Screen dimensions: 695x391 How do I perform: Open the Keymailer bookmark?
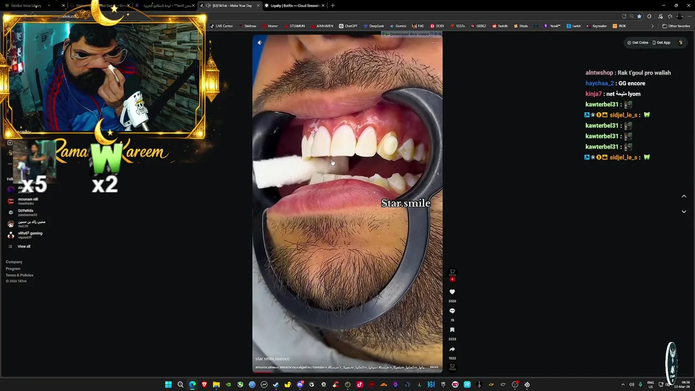click(x=596, y=26)
